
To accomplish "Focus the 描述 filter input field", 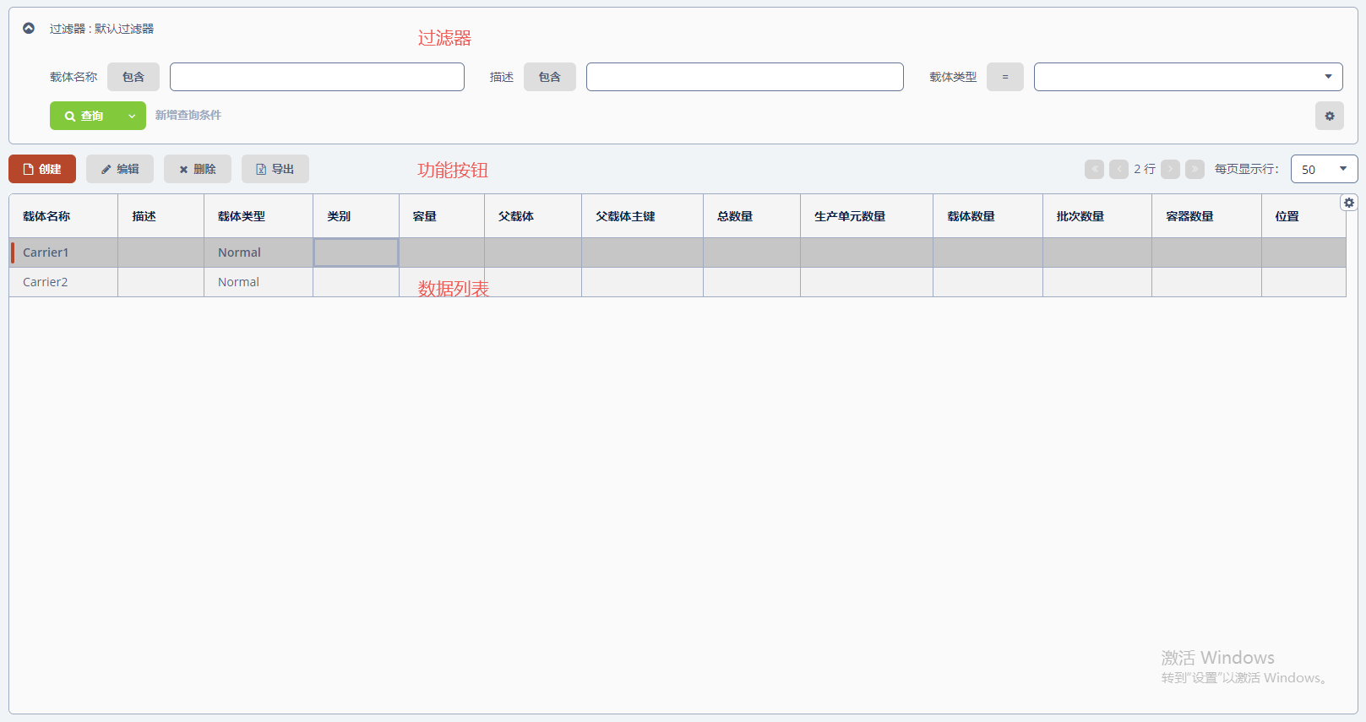I will tap(744, 77).
